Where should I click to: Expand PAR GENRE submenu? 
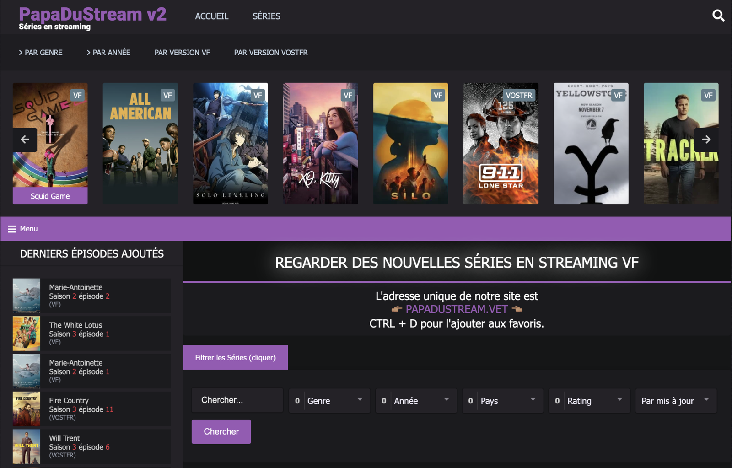point(41,53)
